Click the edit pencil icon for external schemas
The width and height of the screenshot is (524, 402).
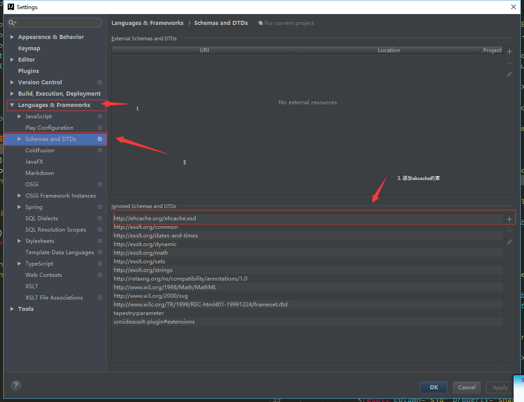click(x=510, y=74)
